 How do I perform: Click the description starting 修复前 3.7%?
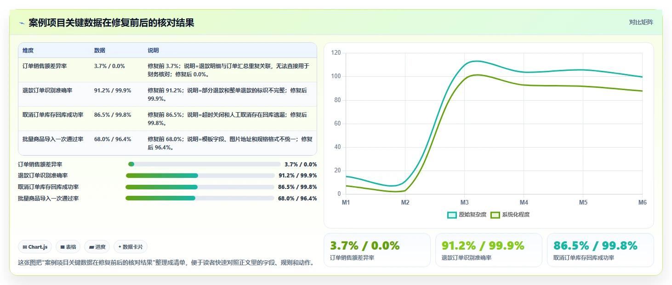228,70
